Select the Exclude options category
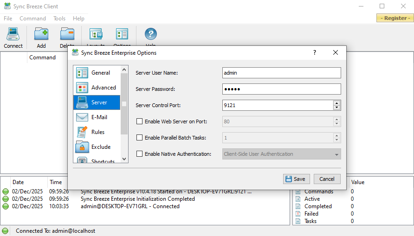Viewport: 414px width, 236px height. click(97, 147)
